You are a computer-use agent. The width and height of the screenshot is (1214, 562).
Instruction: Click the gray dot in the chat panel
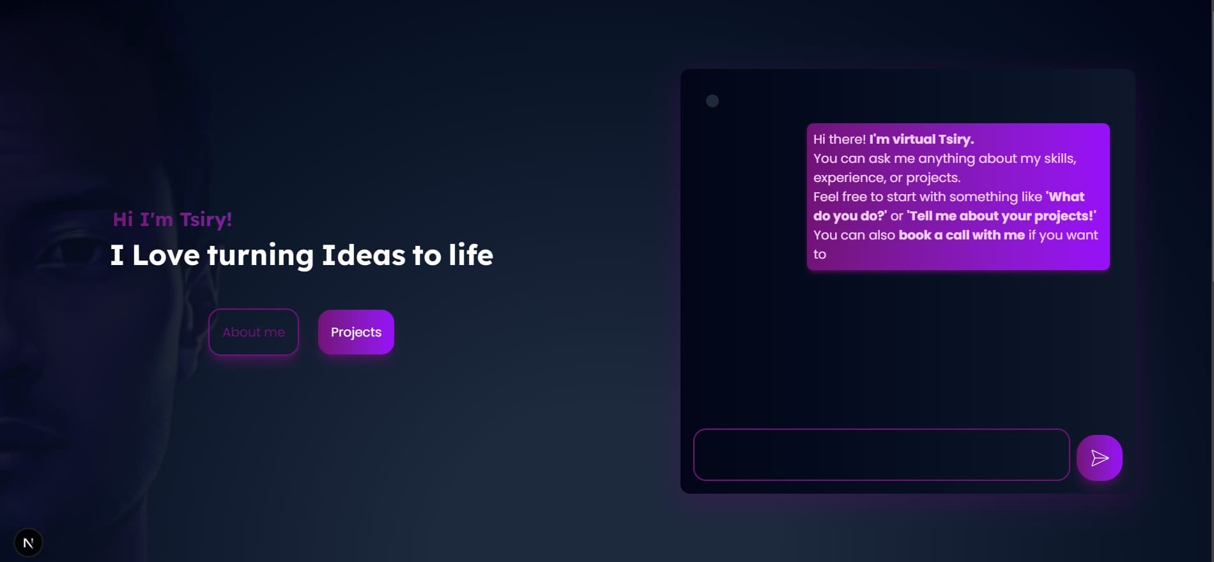pyautogui.click(x=712, y=101)
